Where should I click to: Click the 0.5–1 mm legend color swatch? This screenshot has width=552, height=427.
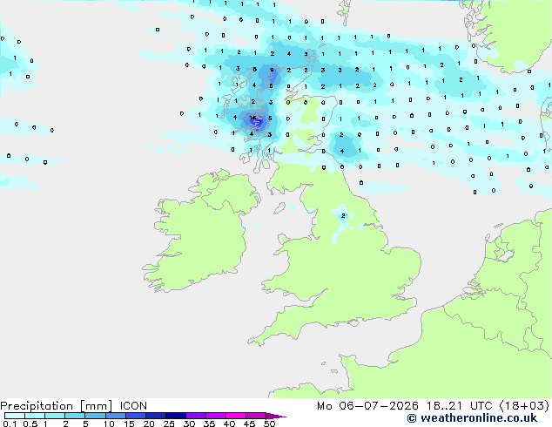pos(35,416)
